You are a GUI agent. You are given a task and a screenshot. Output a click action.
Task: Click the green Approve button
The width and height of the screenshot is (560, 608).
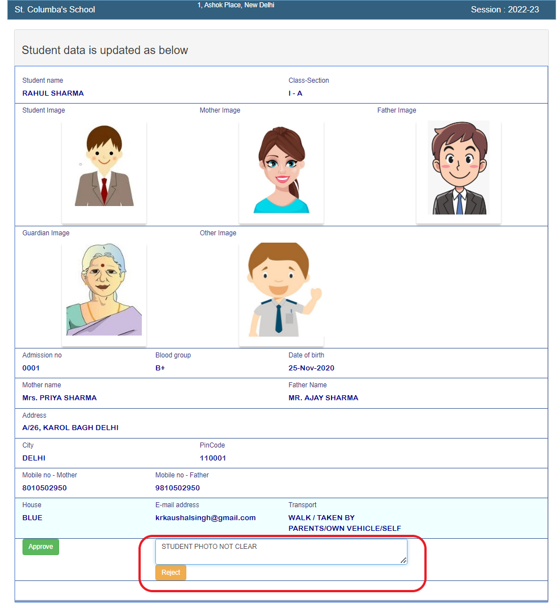tap(41, 547)
